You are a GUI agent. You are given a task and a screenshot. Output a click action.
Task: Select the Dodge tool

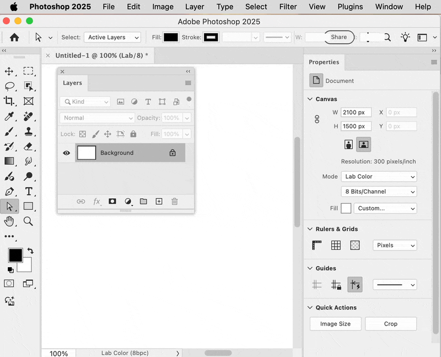[28, 176]
